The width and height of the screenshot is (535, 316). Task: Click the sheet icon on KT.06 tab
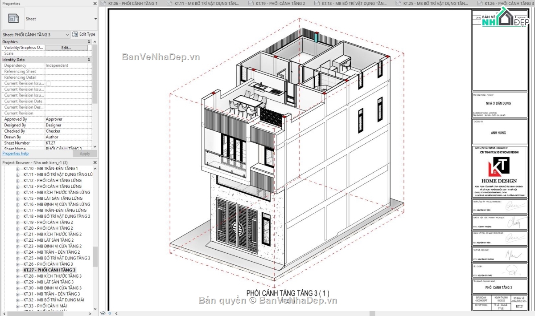(104, 3)
